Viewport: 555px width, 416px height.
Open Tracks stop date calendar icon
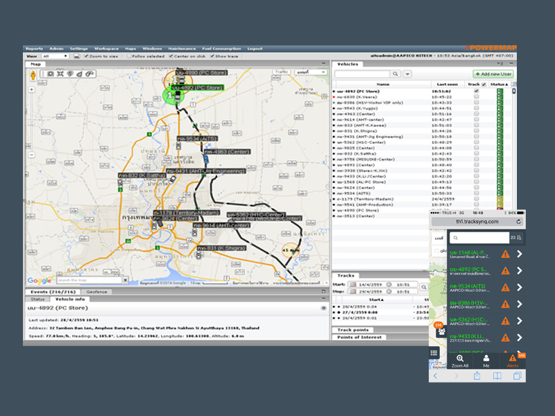pos(352,291)
